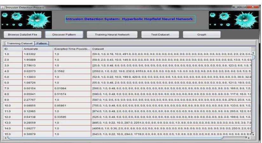
Task: Switch to the Trainning Dataset tab
Action: (19, 44)
